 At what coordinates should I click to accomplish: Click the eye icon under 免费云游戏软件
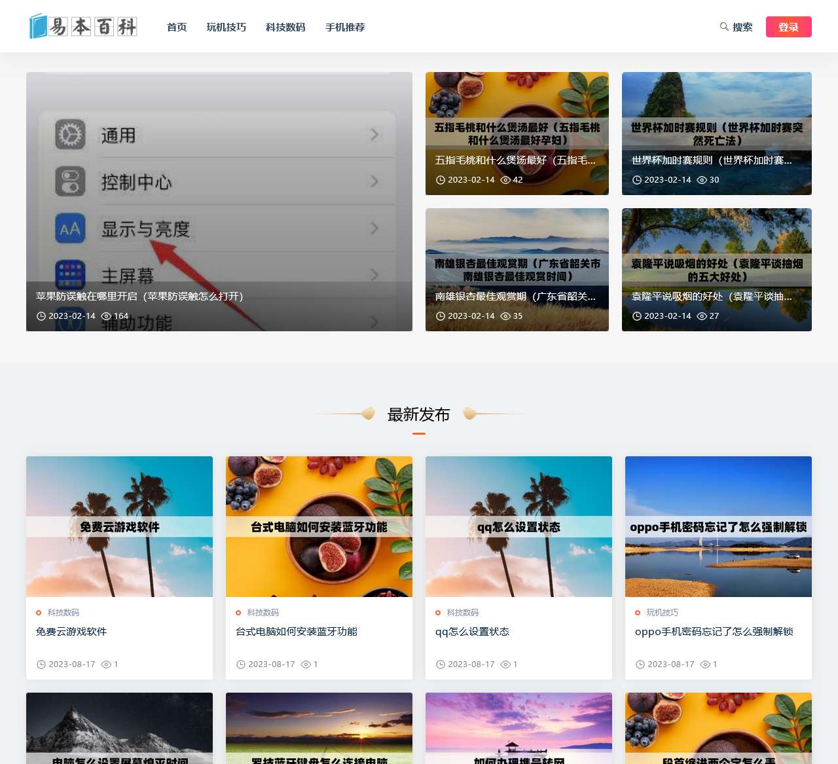(106, 664)
